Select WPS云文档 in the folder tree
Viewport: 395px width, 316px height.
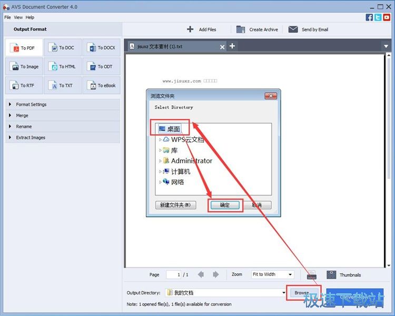[x=184, y=140]
